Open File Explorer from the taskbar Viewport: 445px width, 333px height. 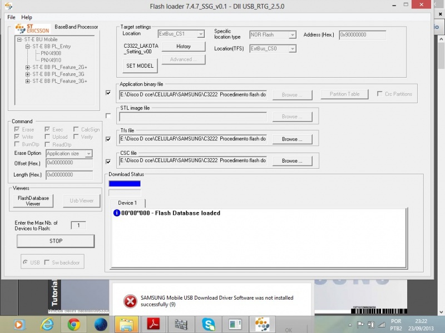coord(127,325)
